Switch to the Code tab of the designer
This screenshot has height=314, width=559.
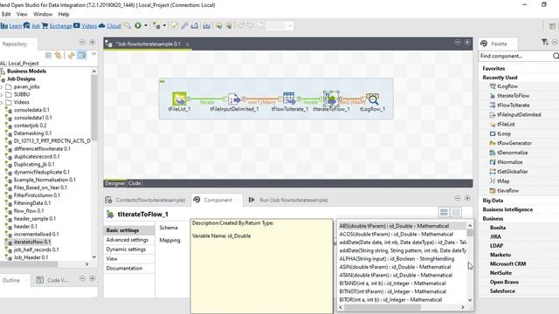pyautogui.click(x=135, y=183)
